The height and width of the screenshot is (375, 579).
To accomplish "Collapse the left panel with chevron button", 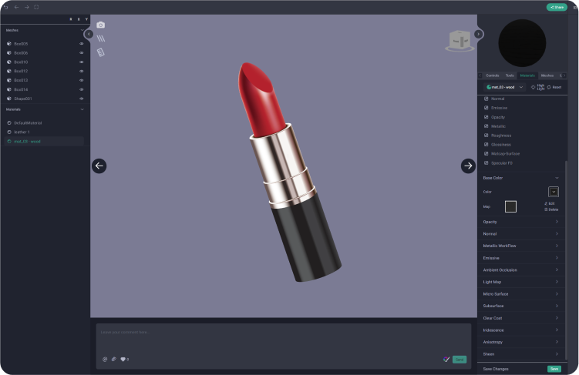I will (89, 34).
